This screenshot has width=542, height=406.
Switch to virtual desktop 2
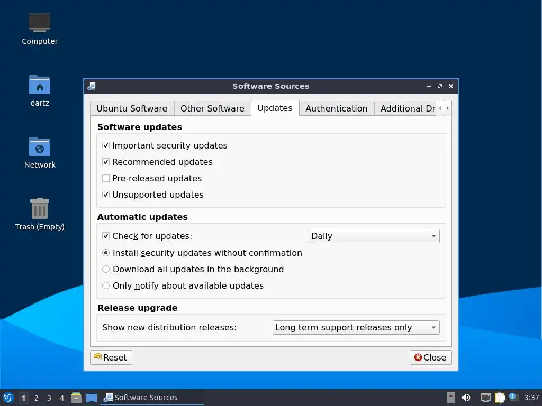37,398
